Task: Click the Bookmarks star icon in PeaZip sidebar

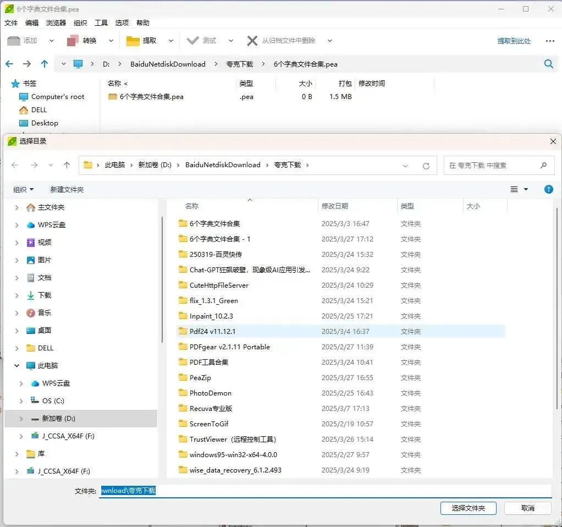Action: (15, 84)
